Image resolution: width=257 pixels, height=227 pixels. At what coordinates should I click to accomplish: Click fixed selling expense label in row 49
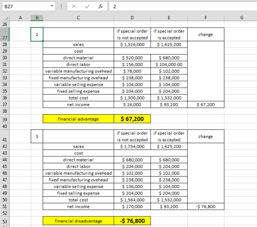[x=78, y=193]
